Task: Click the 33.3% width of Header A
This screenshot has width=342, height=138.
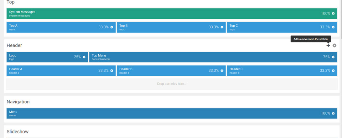Action: click(x=103, y=71)
